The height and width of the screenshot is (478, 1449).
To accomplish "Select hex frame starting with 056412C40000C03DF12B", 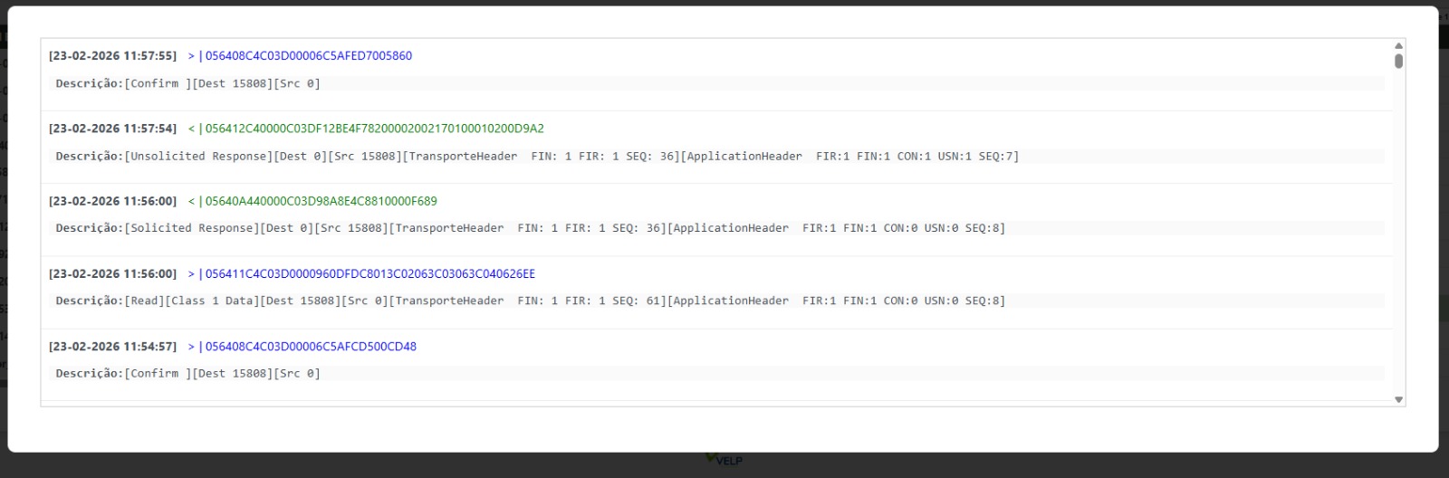I will pyautogui.click(x=374, y=129).
